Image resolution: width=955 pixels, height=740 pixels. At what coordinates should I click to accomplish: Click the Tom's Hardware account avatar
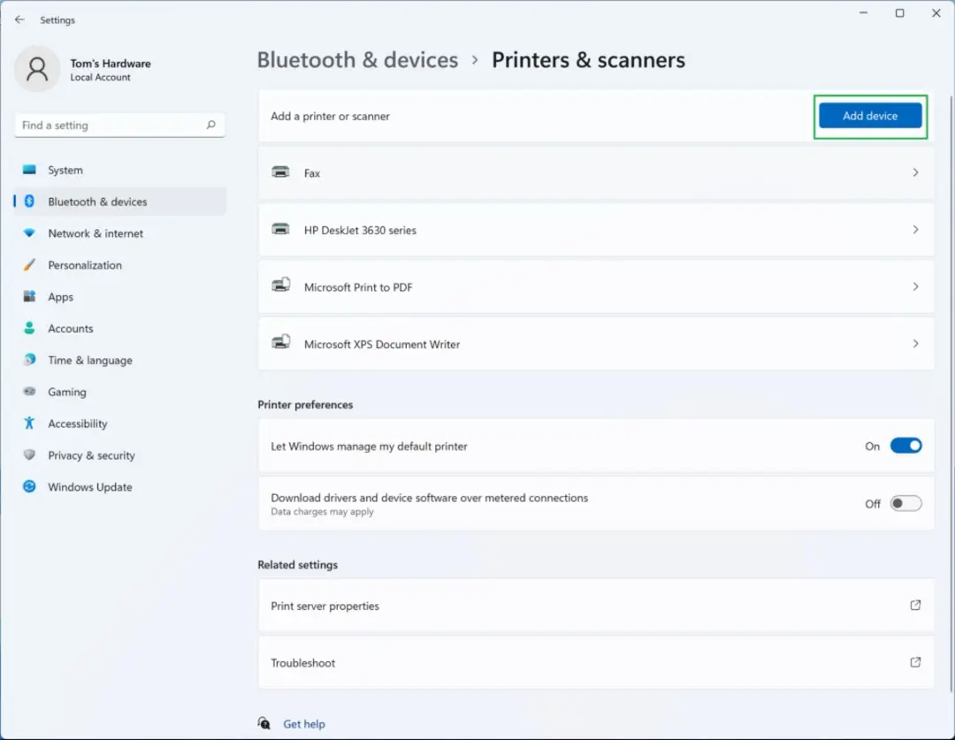click(x=37, y=69)
